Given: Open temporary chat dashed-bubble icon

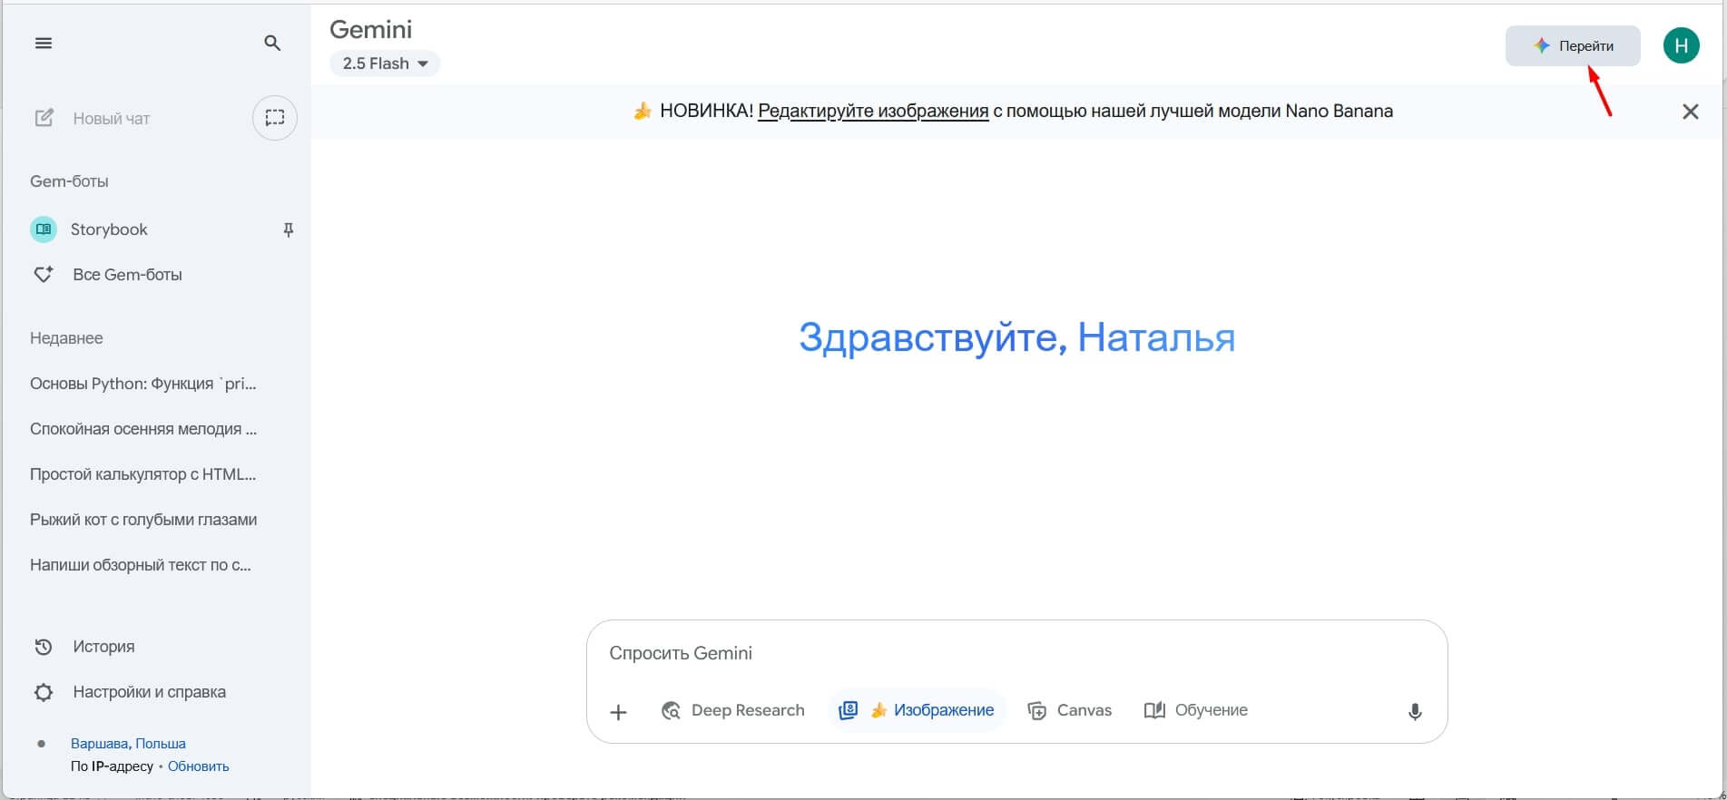Looking at the screenshot, I should point(274,118).
